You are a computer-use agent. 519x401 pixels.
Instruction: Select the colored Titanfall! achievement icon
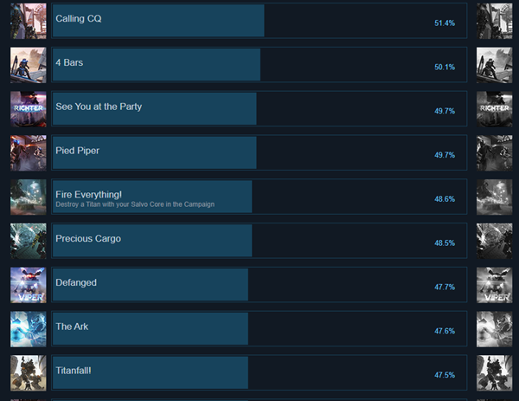pos(28,373)
